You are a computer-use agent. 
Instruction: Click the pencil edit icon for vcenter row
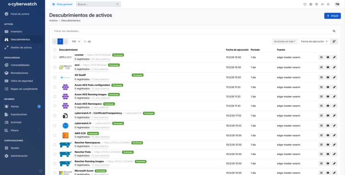point(334,57)
